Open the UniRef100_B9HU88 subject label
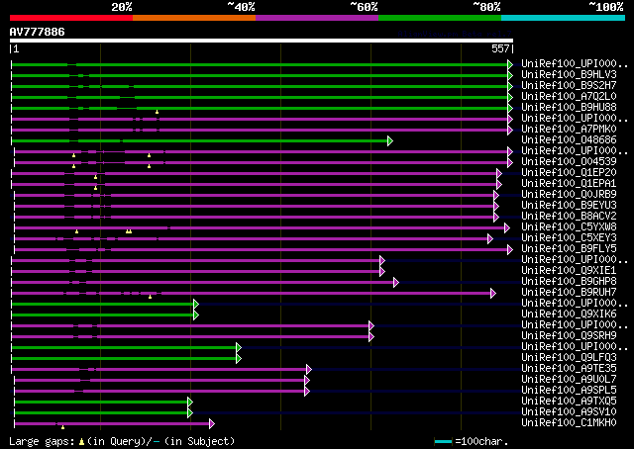 pos(569,107)
